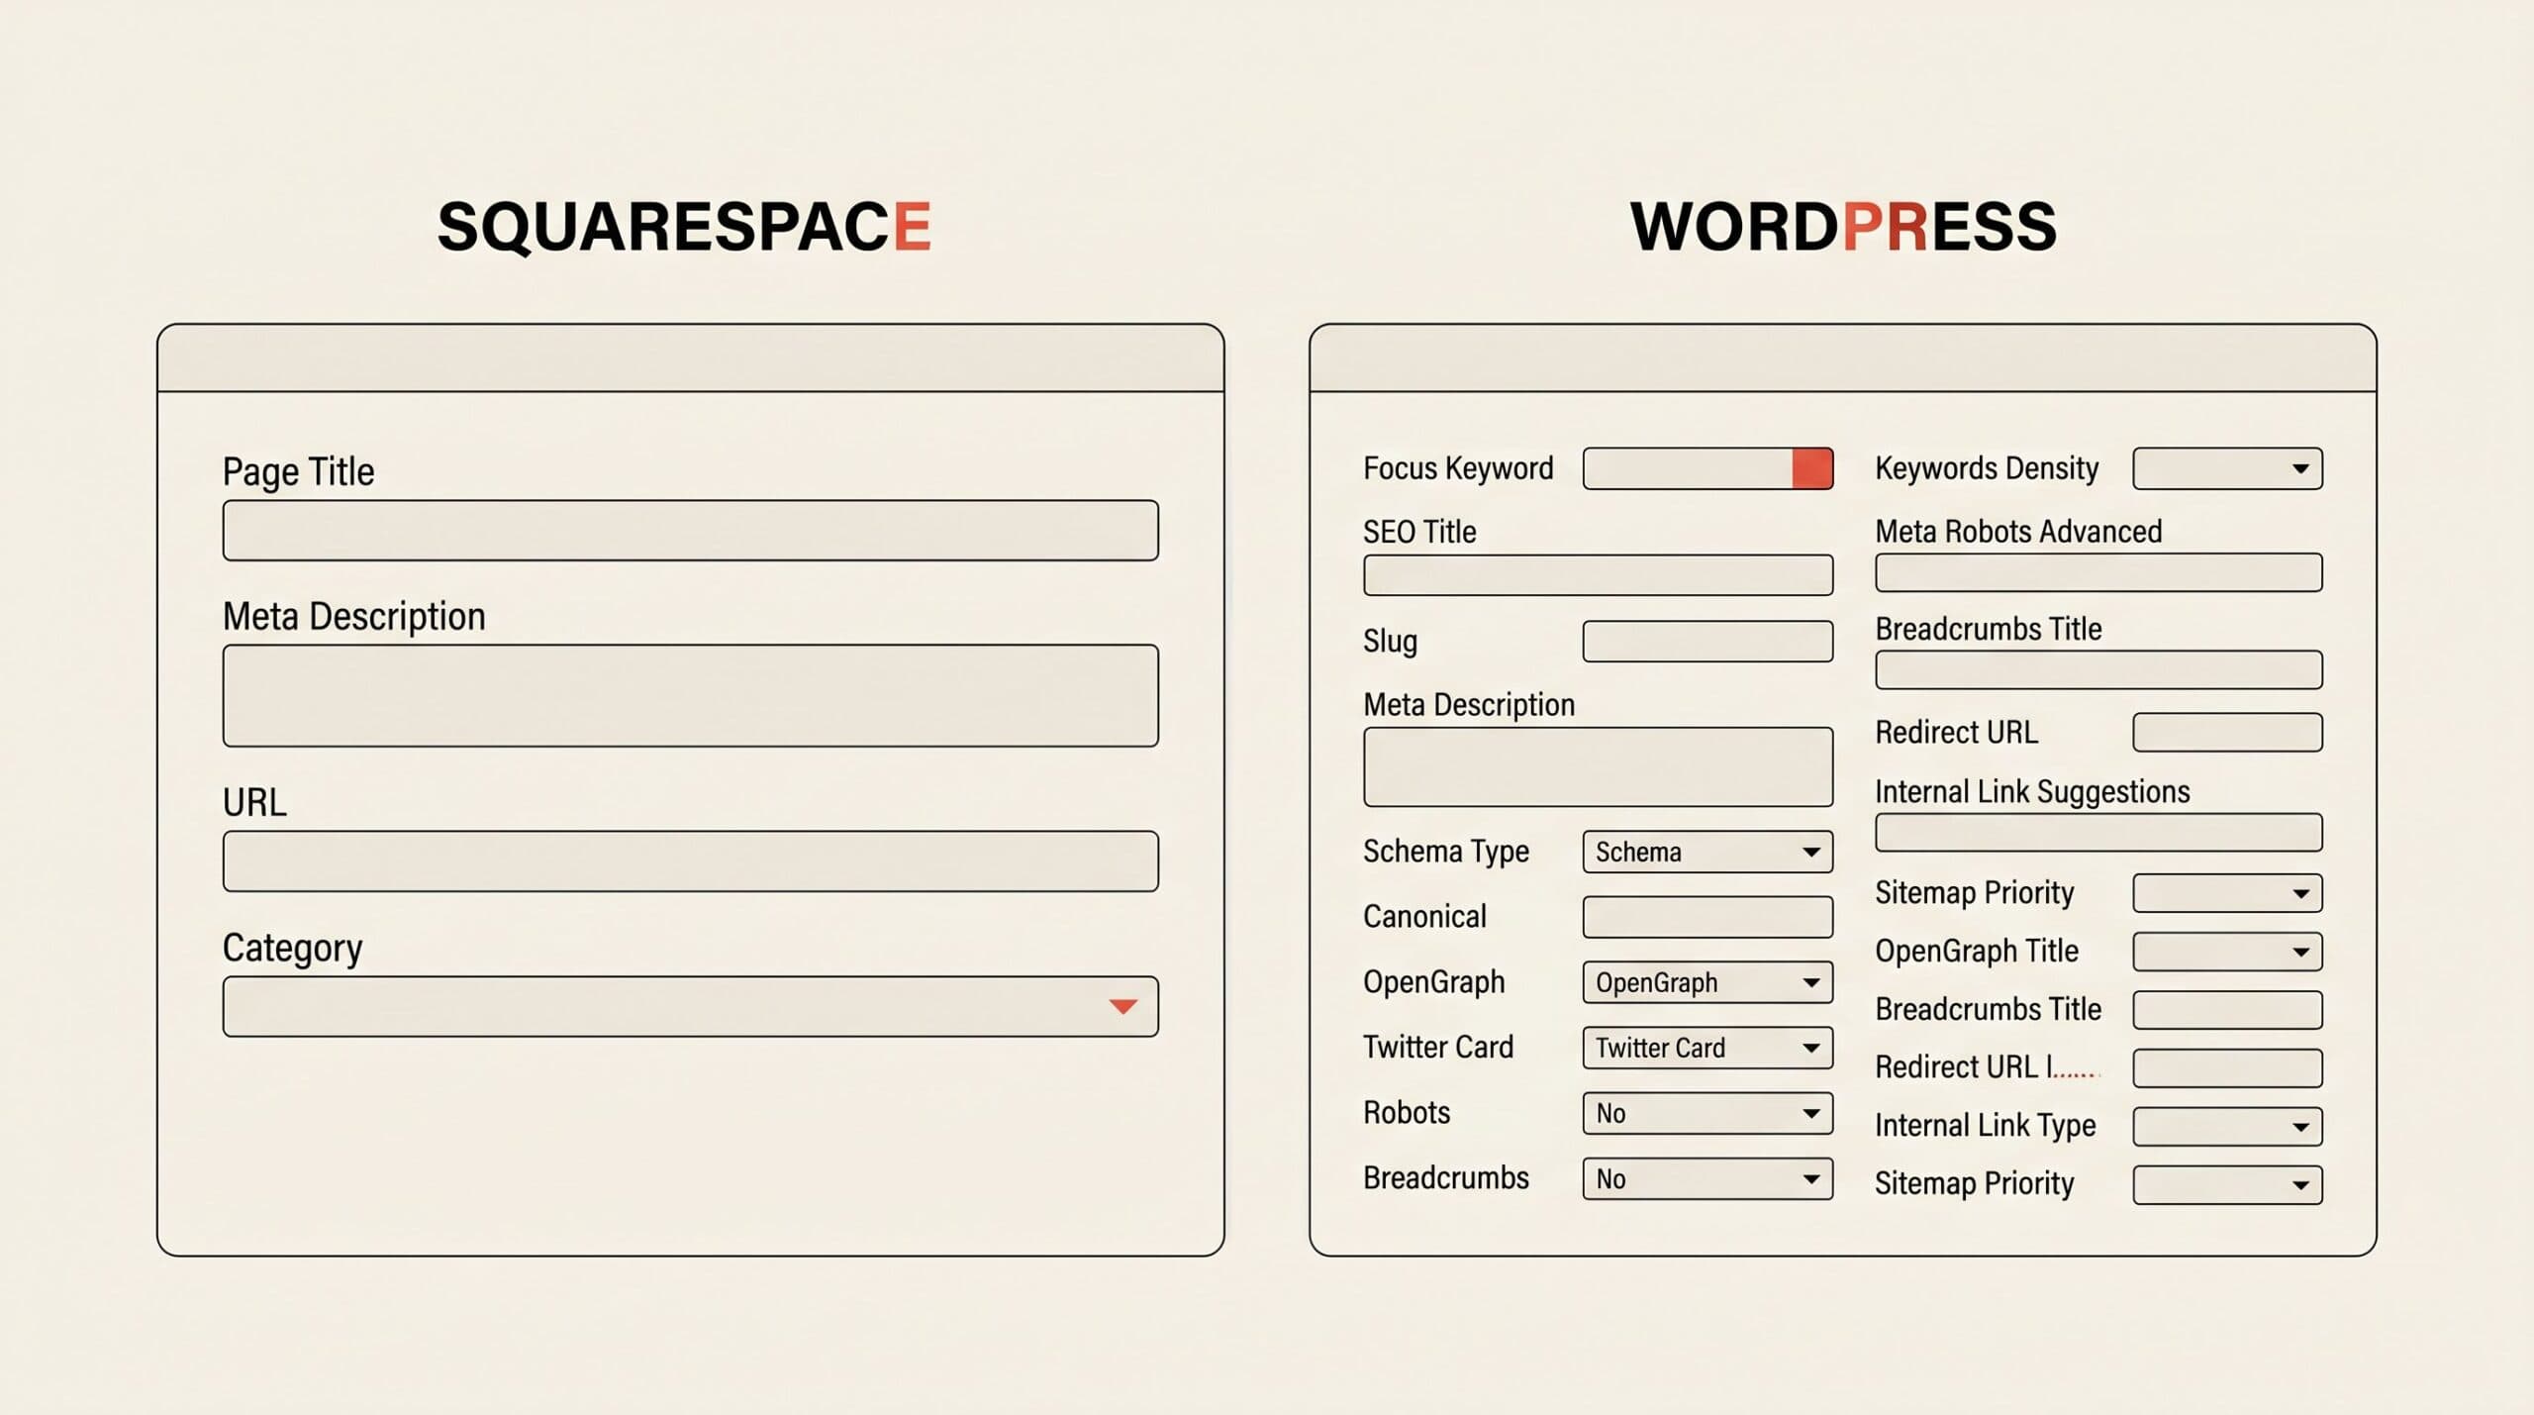Open the Squarespace Category dropdown
Screen dimensions: 2534x1415
click(690, 1006)
